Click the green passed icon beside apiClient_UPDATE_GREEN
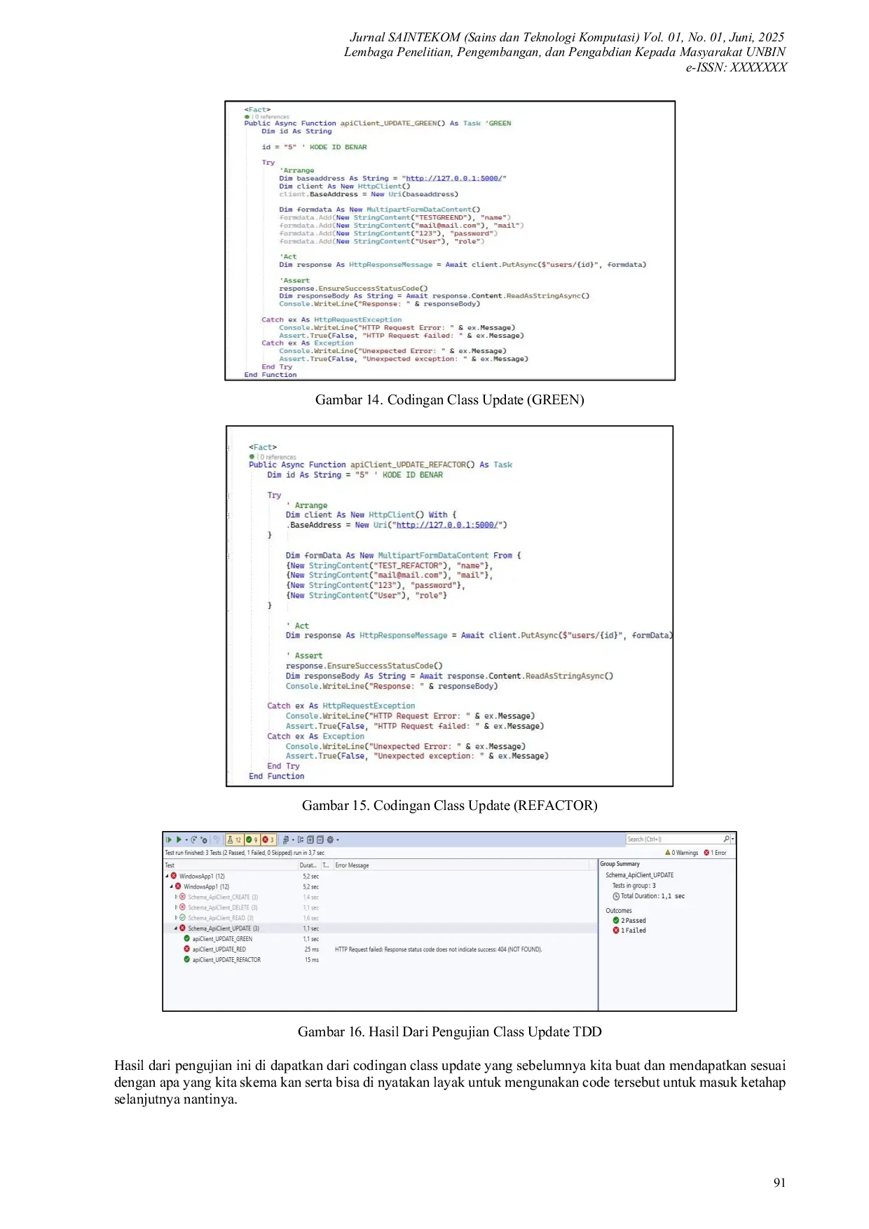Viewport: 869px width, 1229px height. tap(187, 939)
